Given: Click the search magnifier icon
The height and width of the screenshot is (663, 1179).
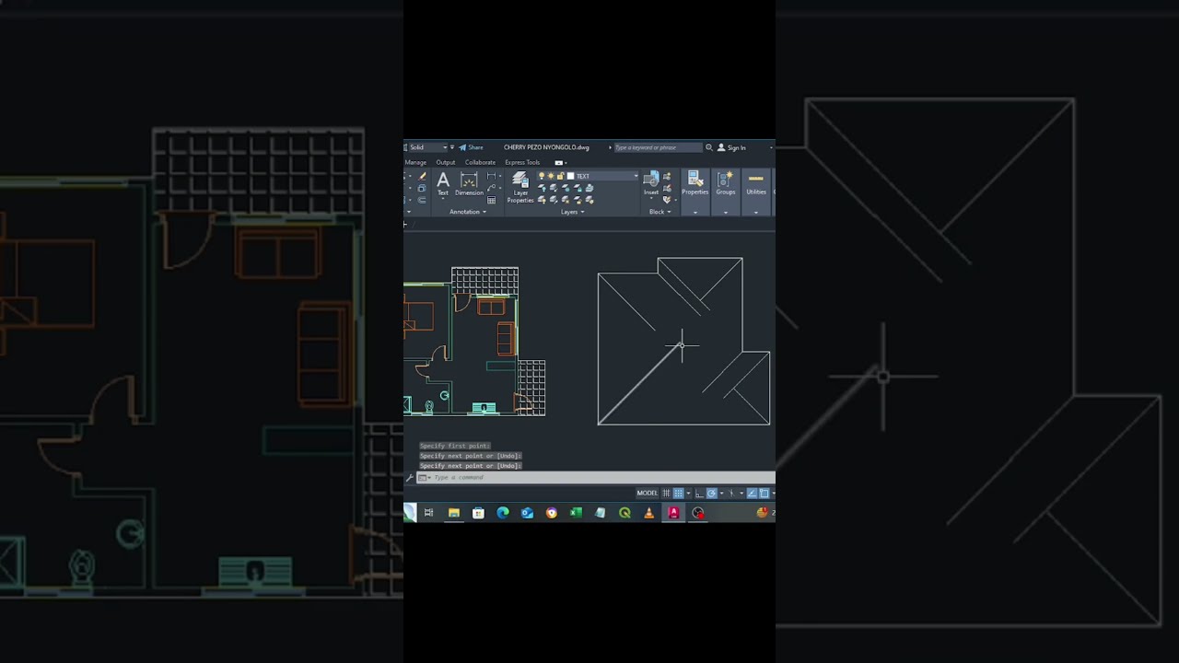Looking at the screenshot, I should coord(708,147).
